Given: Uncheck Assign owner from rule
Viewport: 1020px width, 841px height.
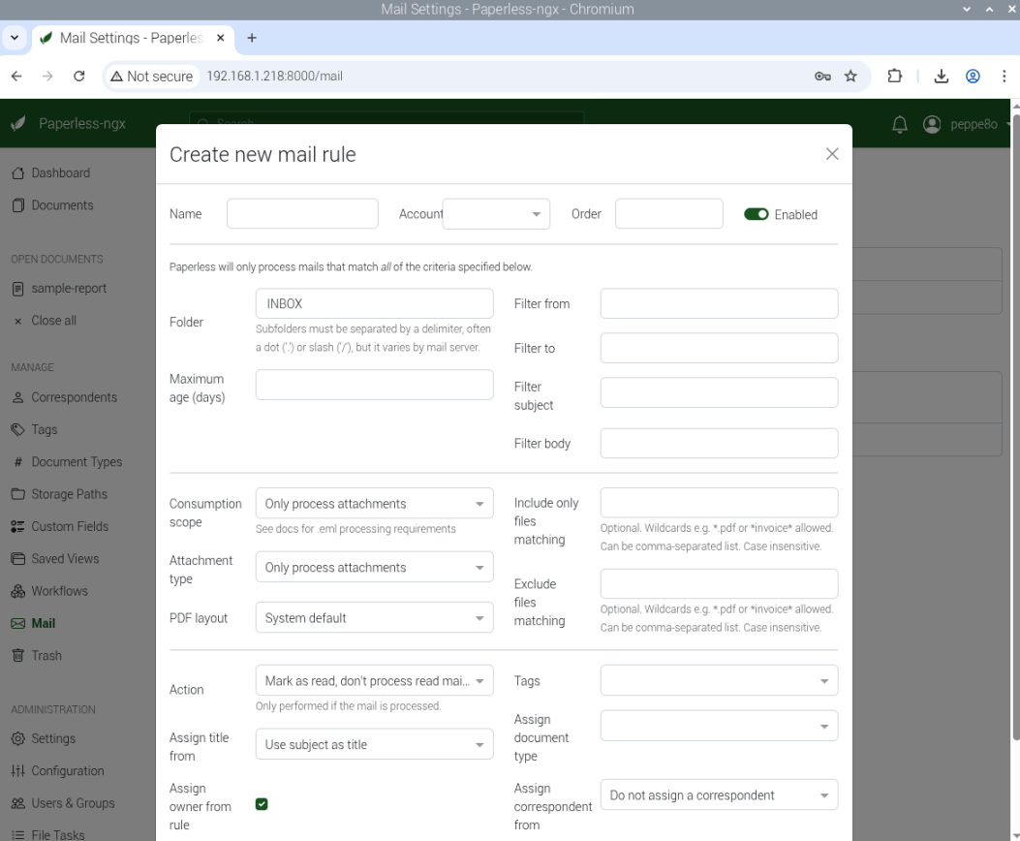Looking at the screenshot, I should pyautogui.click(x=262, y=803).
